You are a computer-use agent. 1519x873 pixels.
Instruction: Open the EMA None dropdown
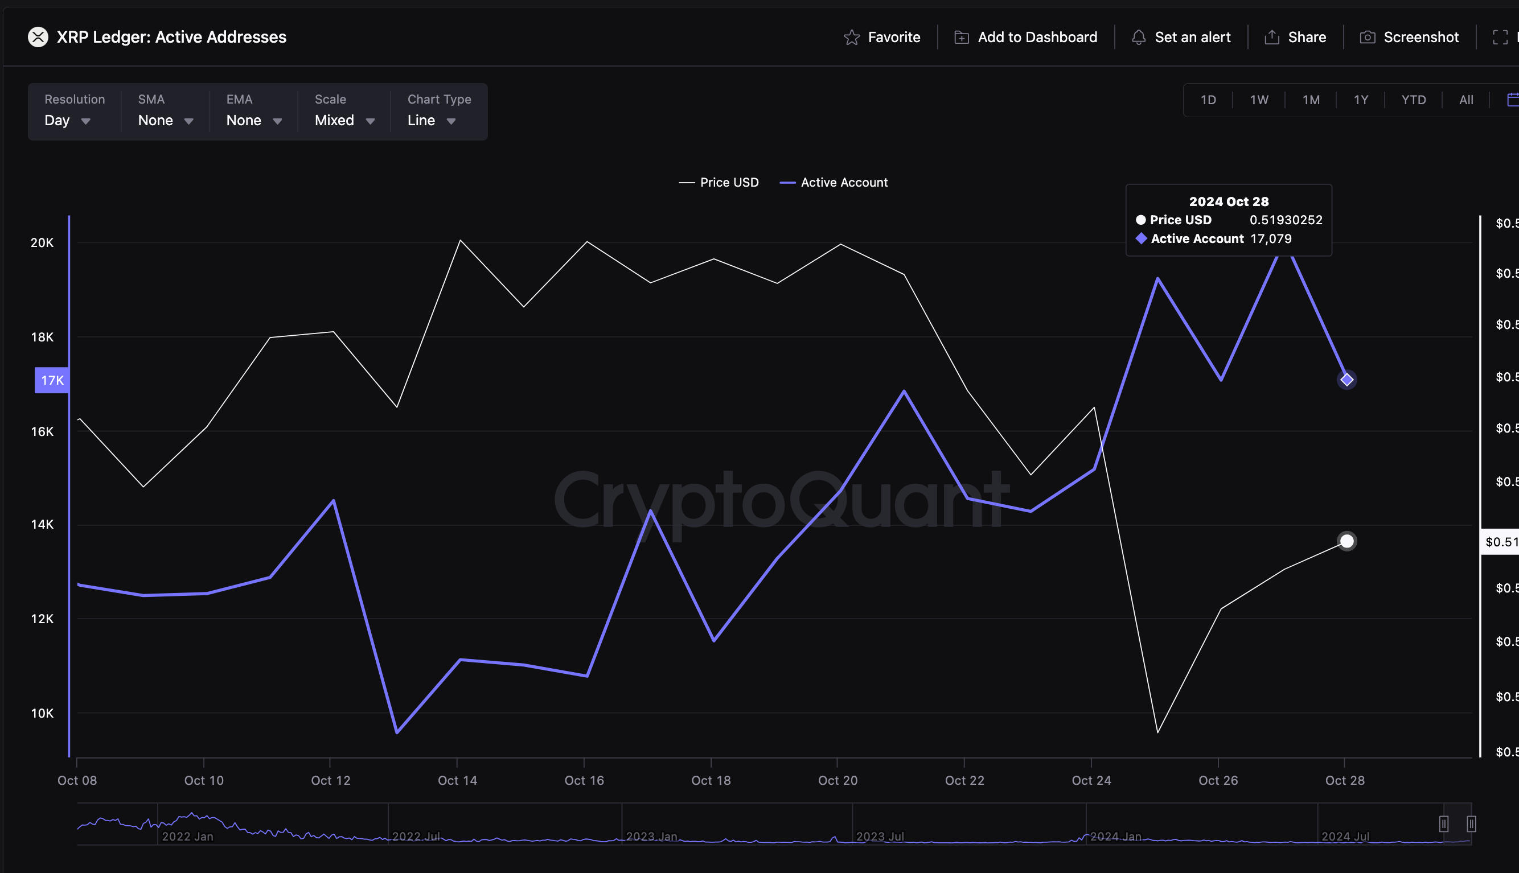point(254,112)
